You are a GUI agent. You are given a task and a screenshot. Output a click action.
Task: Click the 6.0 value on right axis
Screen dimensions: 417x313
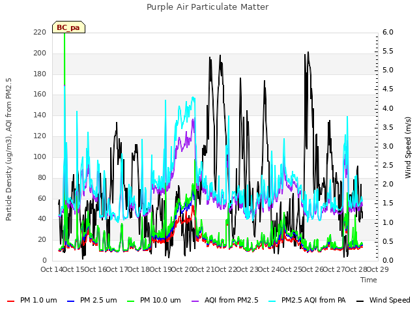[x=388, y=32]
